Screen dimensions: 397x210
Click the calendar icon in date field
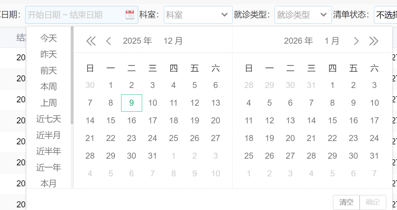129,15
